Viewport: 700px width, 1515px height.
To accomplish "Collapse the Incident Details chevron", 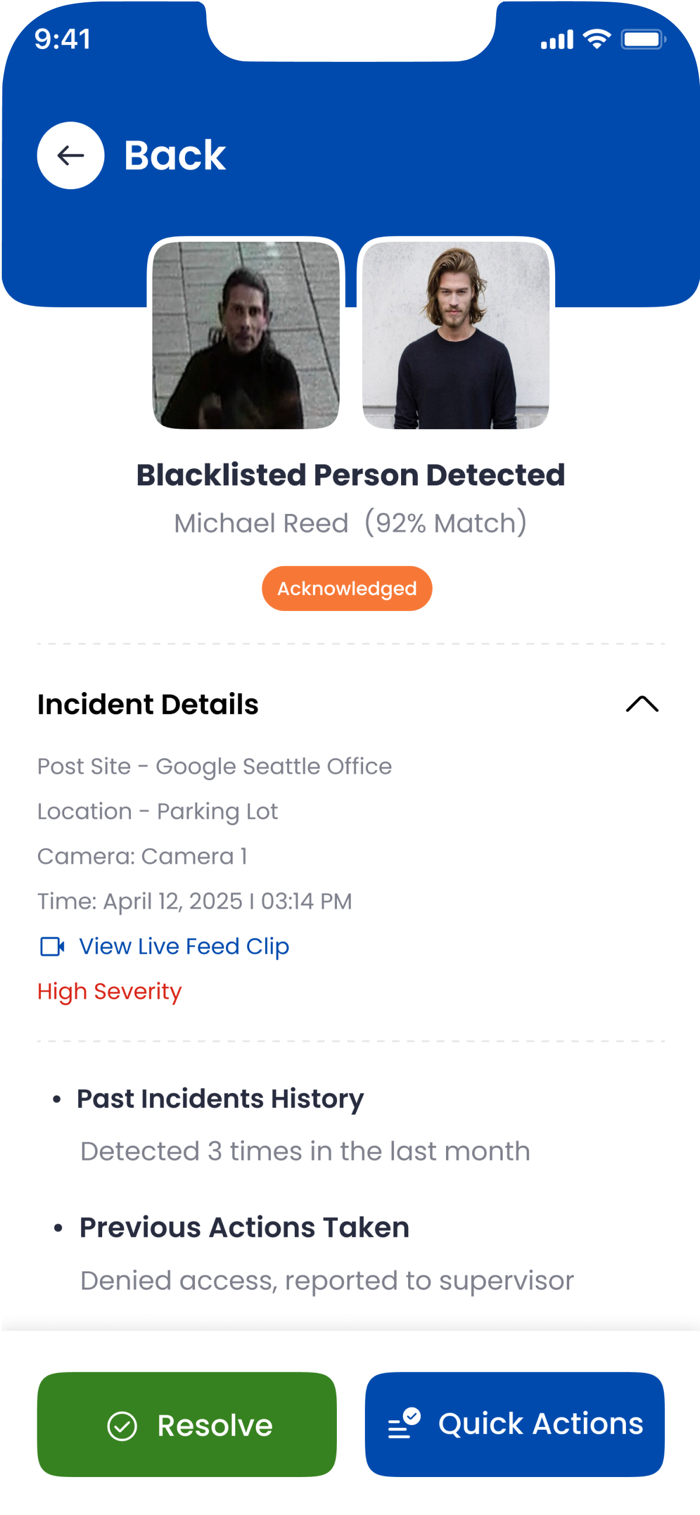I will [x=642, y=704].
